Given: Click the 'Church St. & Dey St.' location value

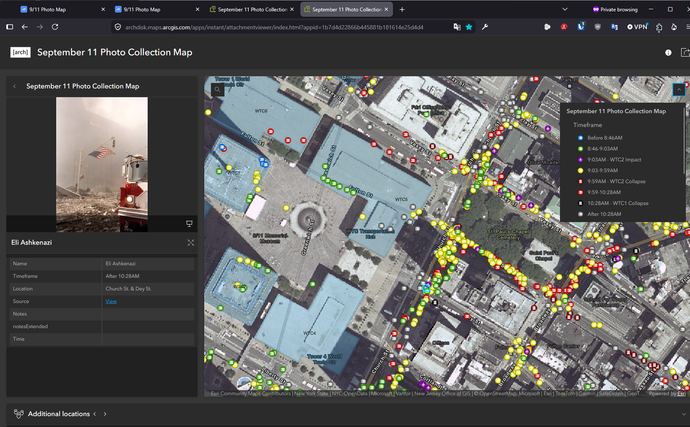Looking at the screenshot, I should coord(128,289).
